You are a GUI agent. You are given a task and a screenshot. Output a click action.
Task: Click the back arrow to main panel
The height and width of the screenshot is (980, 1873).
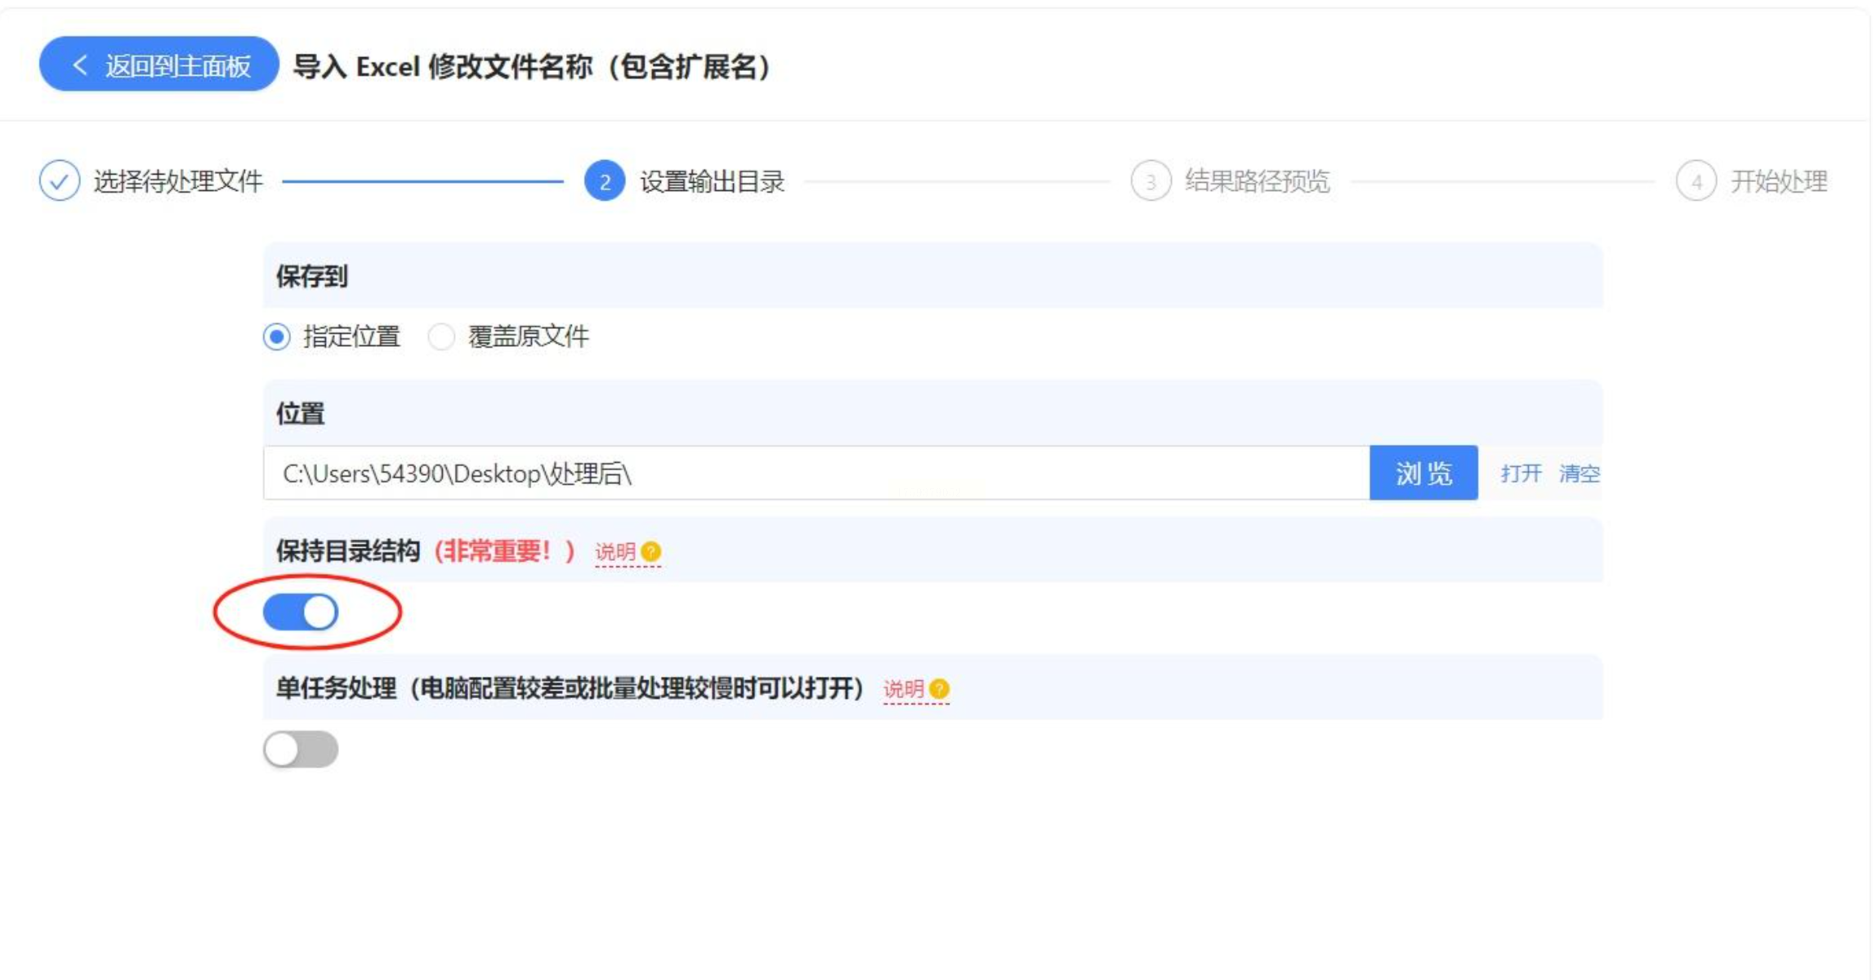(80, 65)
